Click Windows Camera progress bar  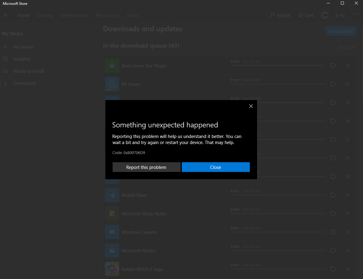tap(278, 232)
